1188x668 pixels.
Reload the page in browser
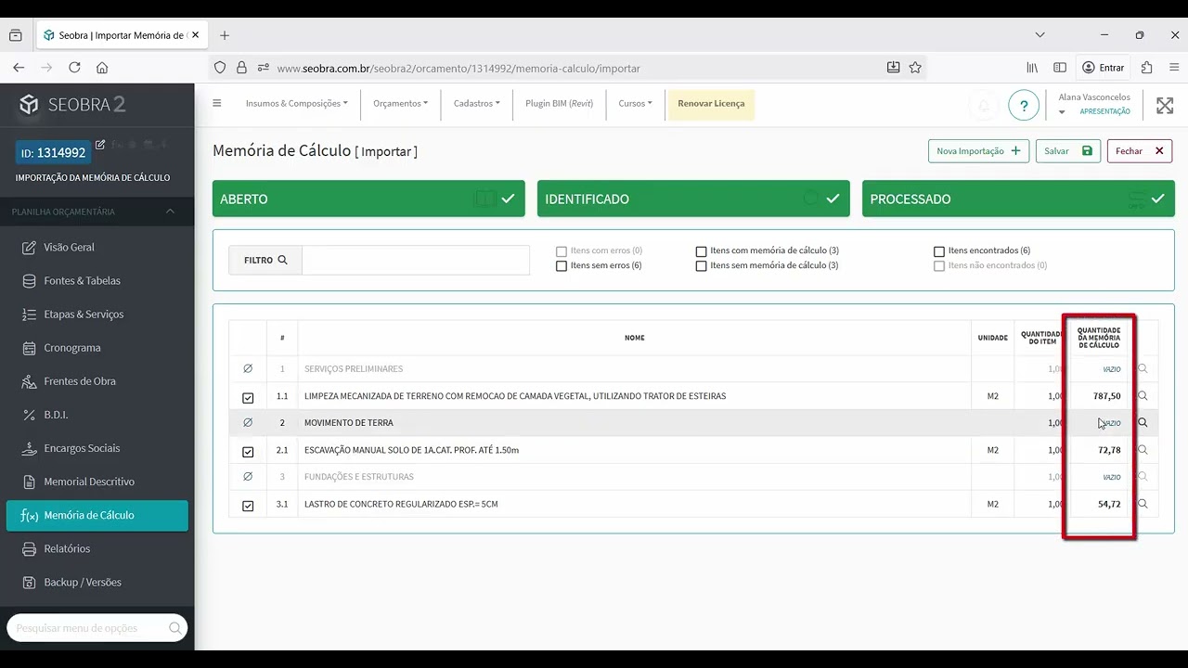pyautogui.click(x=74, y=68)
